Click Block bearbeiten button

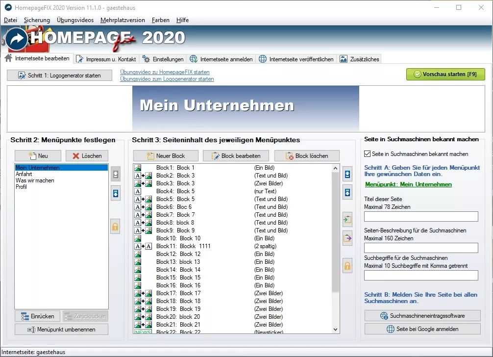[236, 155]
